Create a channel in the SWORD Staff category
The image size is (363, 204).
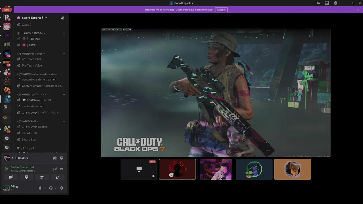pyautogui.click(x=64, y=121)
